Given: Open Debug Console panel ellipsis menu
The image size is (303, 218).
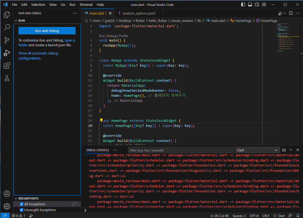Looking at the screenshot, I should click(x=115, y=150).
